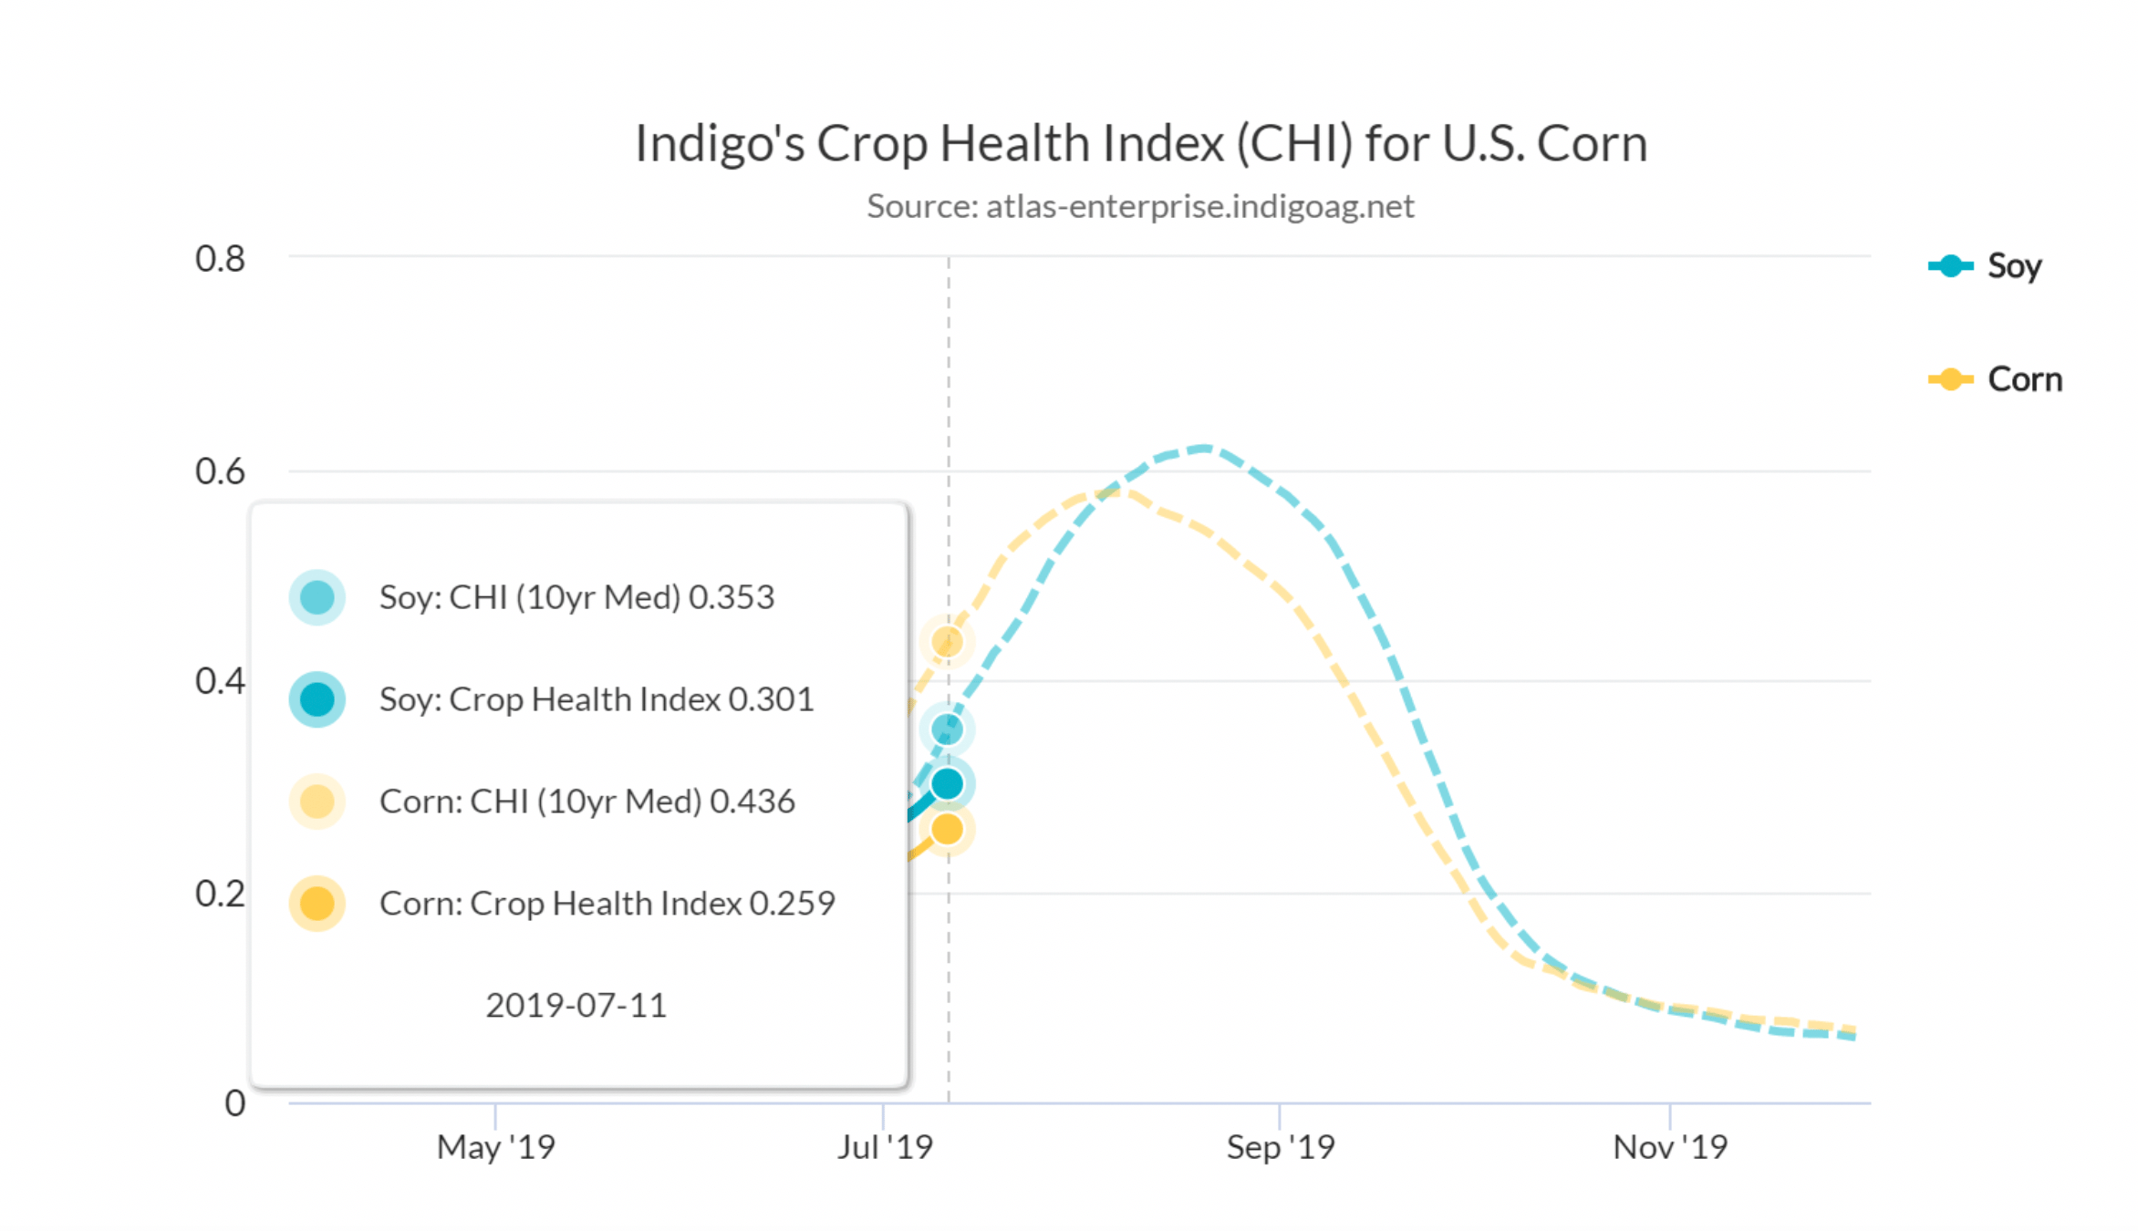
Task: Toggle the Corn series in legend
Action: coord(1995,379)
